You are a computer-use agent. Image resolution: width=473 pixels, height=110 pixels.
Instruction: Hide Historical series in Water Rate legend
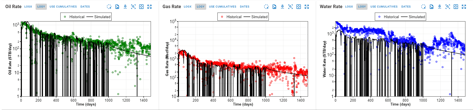(388, 17)
